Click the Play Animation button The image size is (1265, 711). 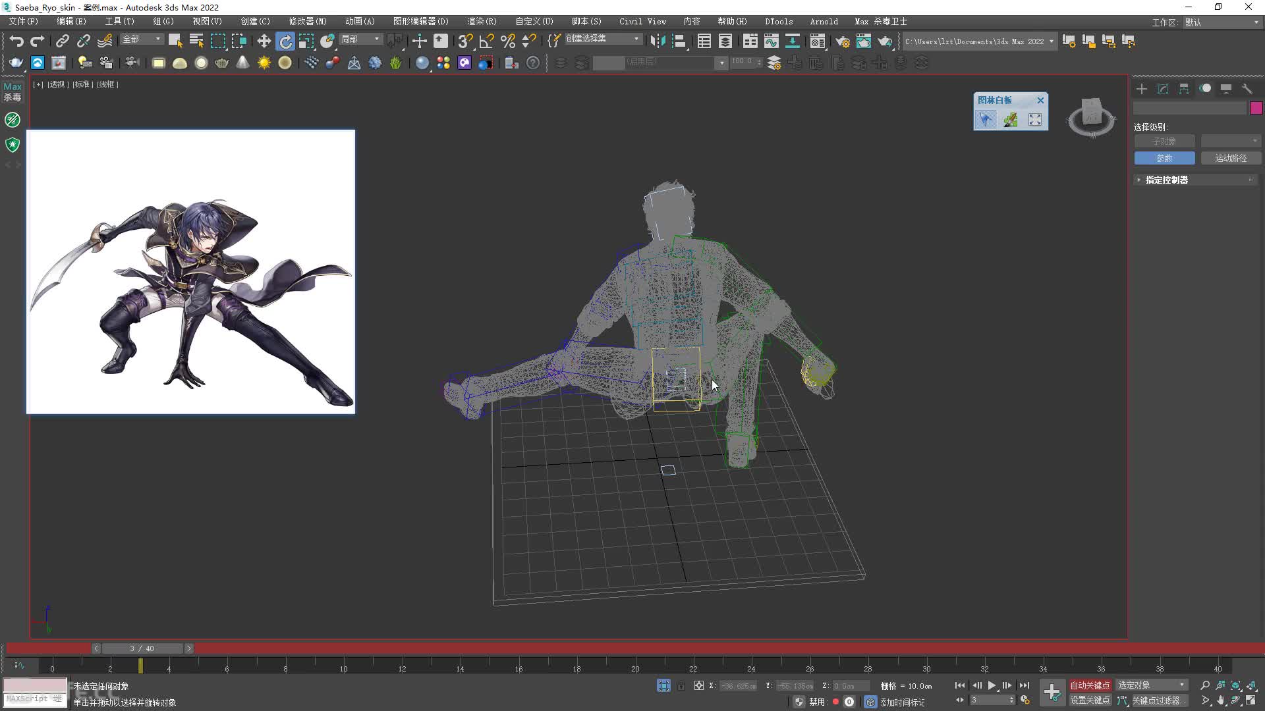tap(992, 685)
